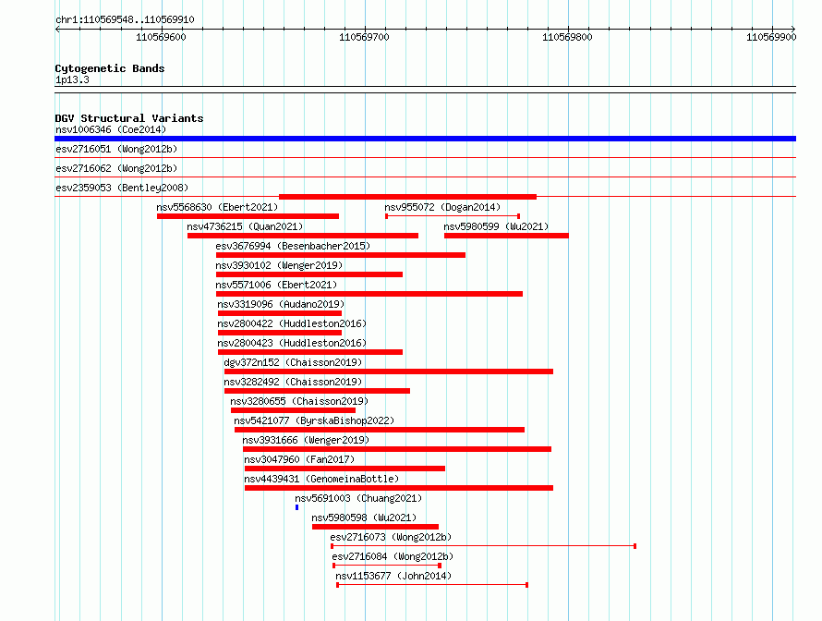Open esv2716084 (Wong2012b) label
Screen dimensions: 822x621
[393, 556]
